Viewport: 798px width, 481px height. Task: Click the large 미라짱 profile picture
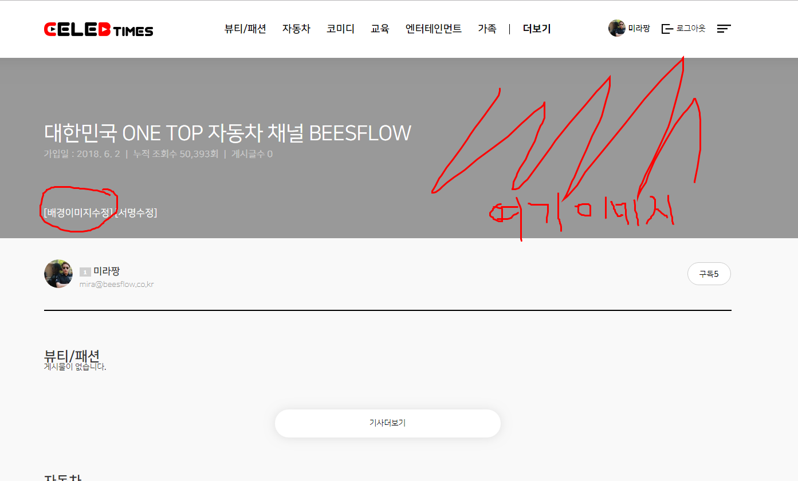coord(58,274)
